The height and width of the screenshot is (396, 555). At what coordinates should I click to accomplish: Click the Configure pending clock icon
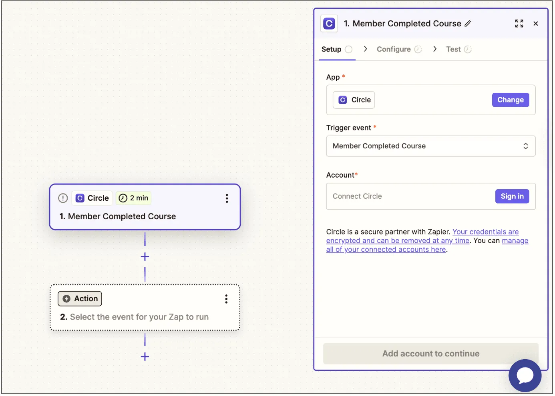click(x=418, y=49)
